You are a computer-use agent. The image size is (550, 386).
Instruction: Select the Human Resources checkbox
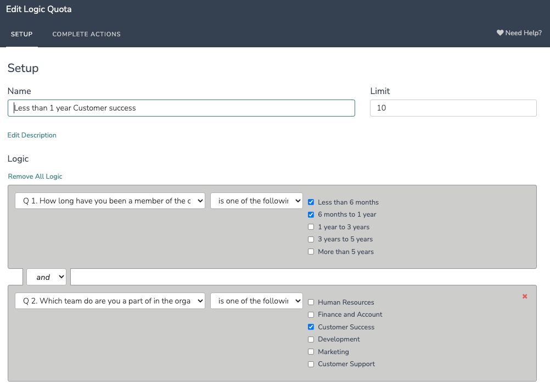tap(311, 302)
